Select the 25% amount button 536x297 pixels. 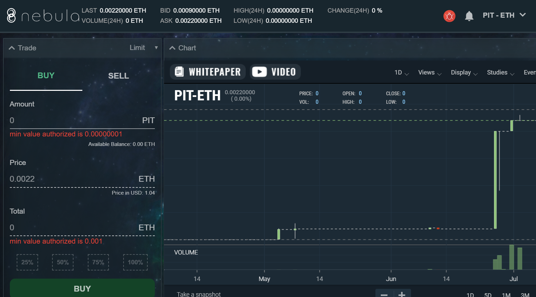pos(27,262)
